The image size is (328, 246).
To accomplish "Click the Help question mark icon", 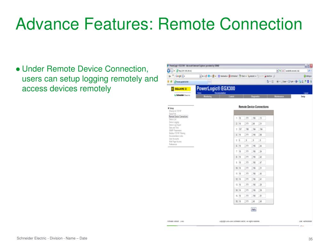I will pyautogui.click(x=297, y=82).
